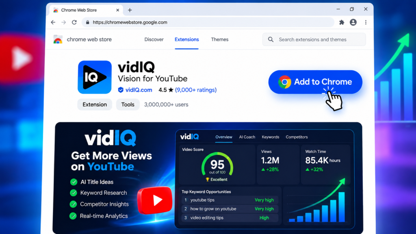Click the green check beside Real-time Analytics
416x234 pixels.
pos(73,216)
